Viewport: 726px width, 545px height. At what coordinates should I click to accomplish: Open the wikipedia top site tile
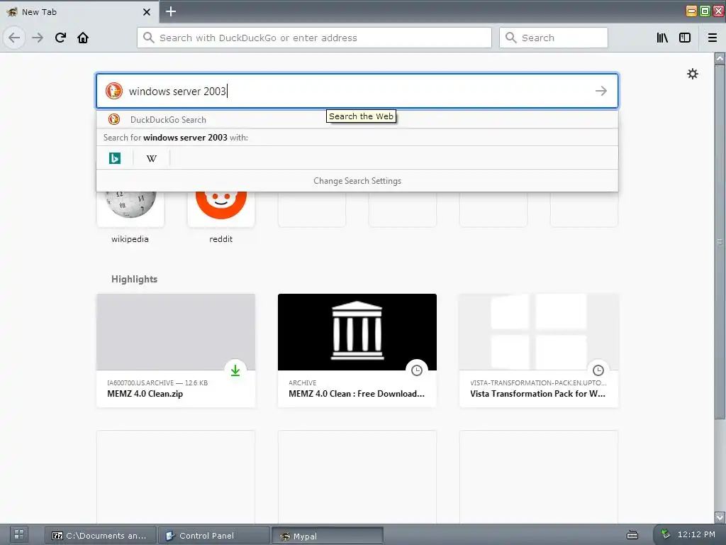click(130, 209)
